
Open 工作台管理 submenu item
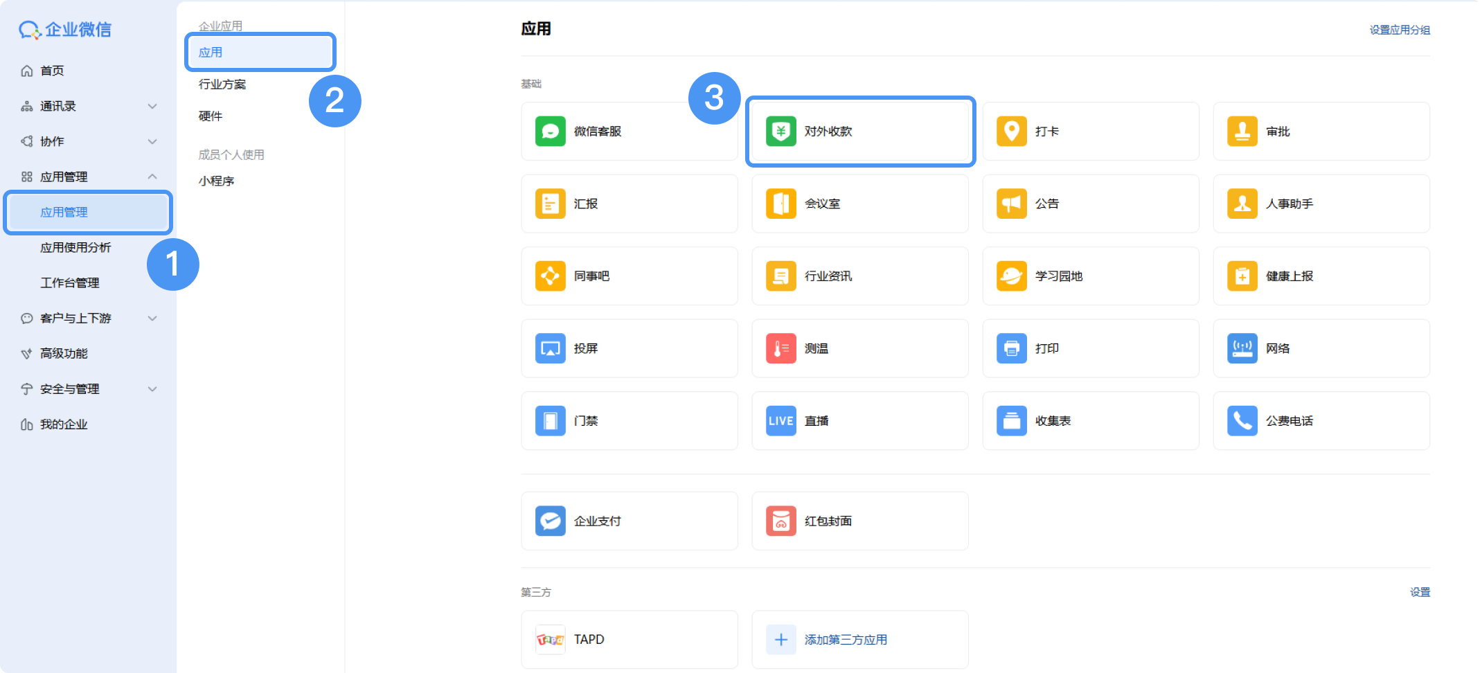pyautogui.click(x=70, y=283)
